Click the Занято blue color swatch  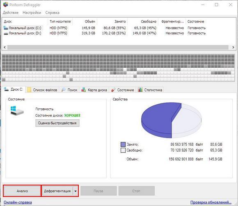point(123,144)
